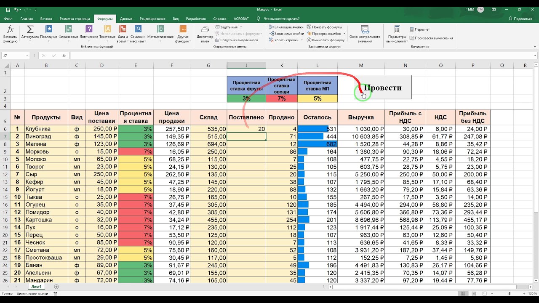Click the Поделиться share button

click(520, 19)
